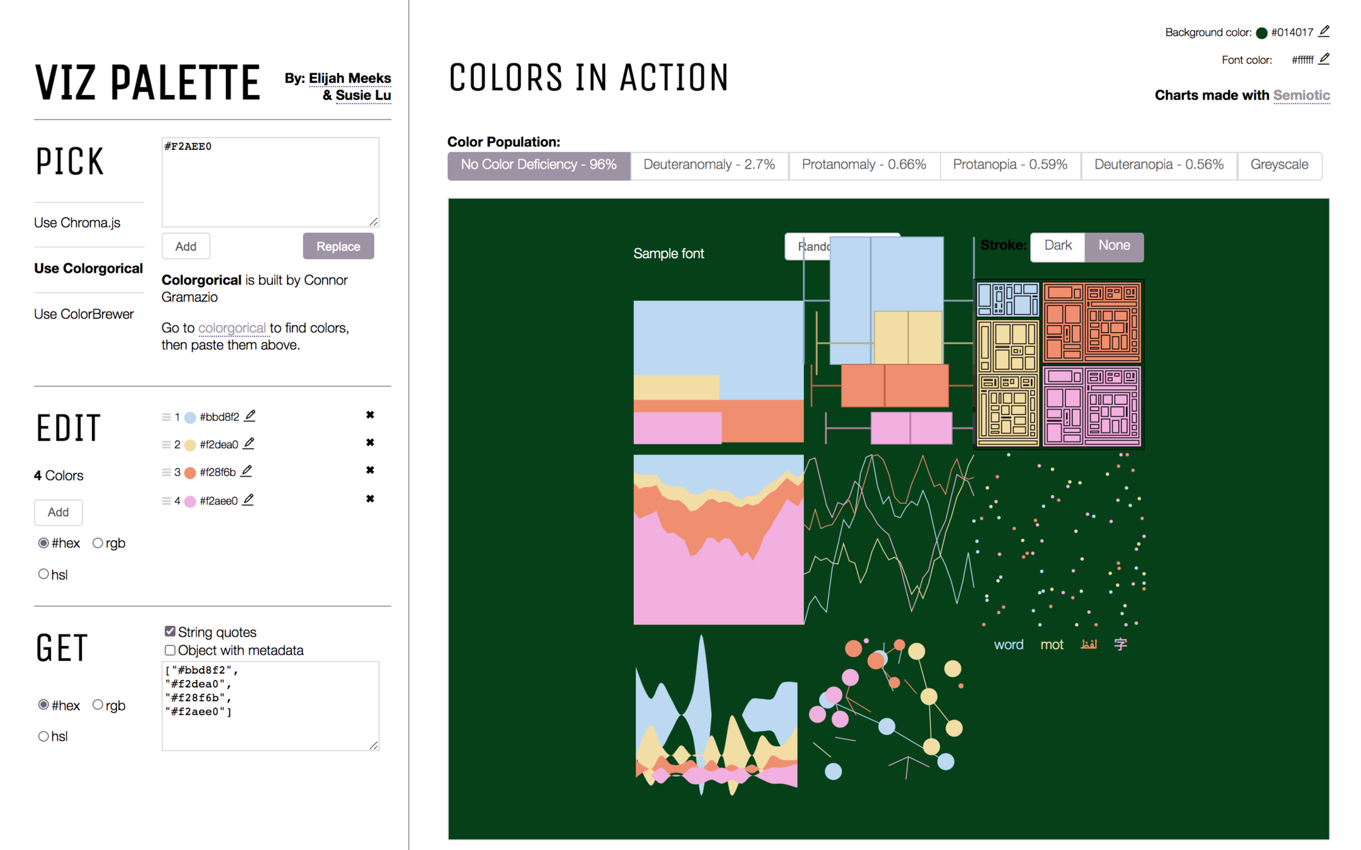Toggle String quotes checkbox
The width and height of the screenshot is (1361, 850).
pyautogui.click(x=170, y=631)
